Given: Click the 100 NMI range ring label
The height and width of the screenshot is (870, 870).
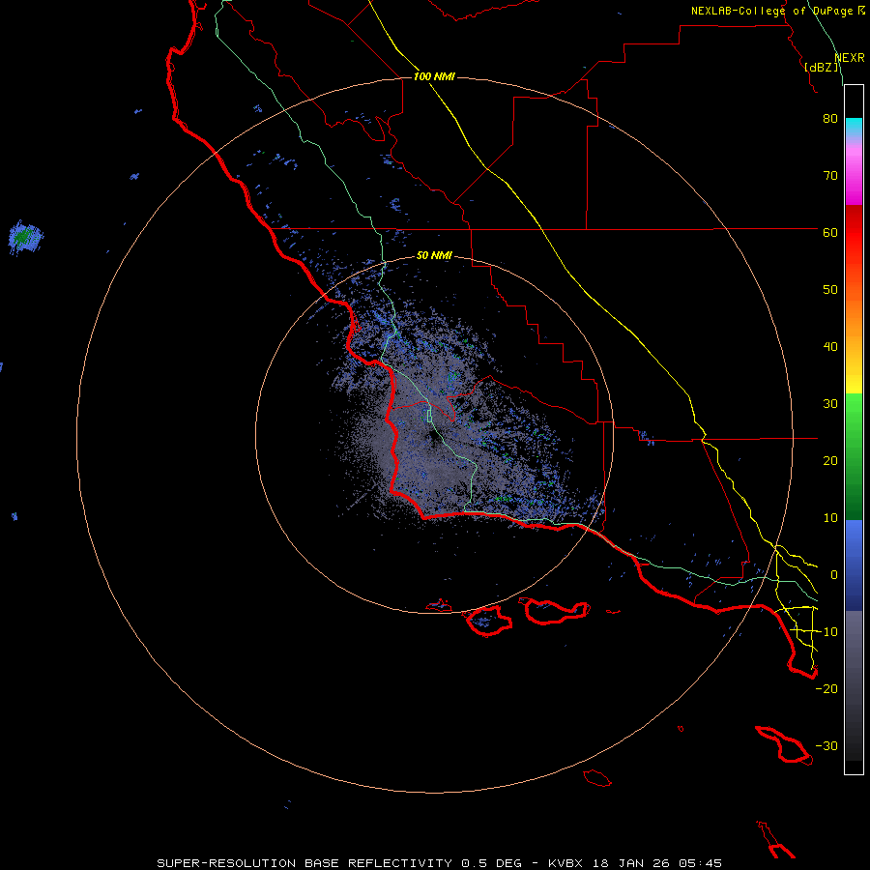Looking at the screenshot, I should tap(434, 76).
